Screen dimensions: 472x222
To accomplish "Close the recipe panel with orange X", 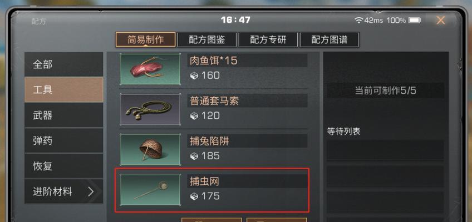I will [441, 21].
